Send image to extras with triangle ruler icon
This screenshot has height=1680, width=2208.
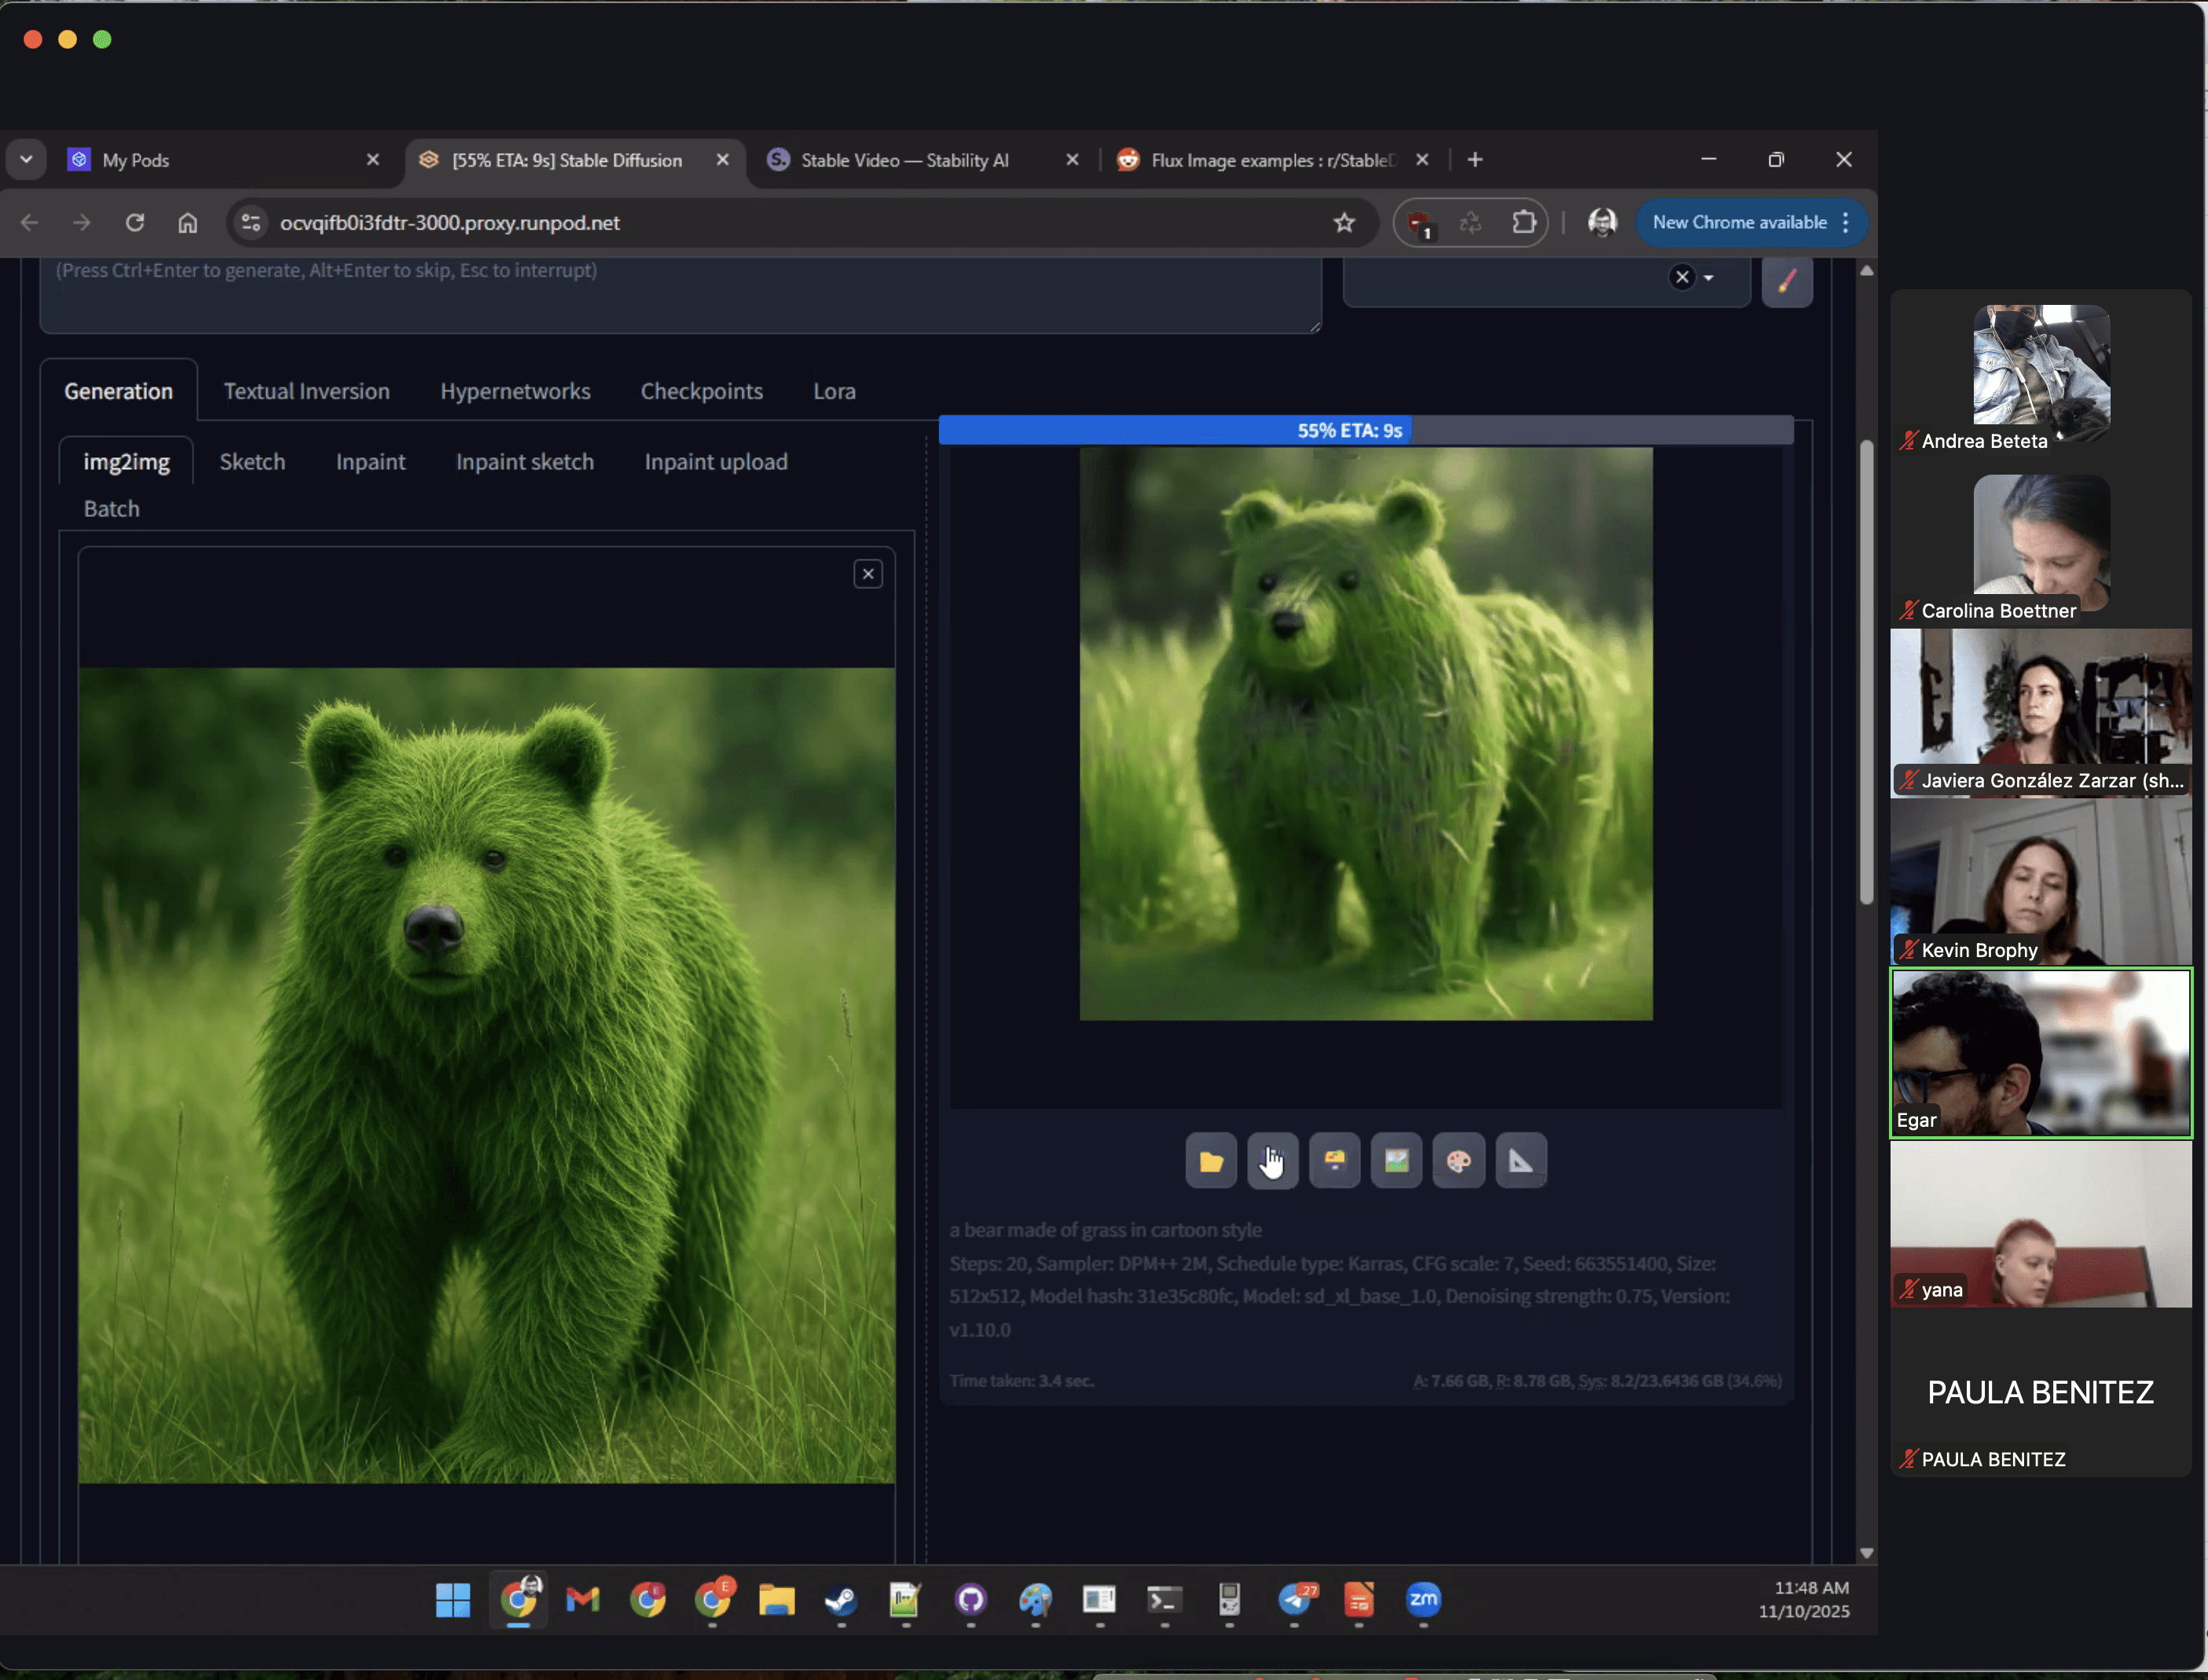coord(1521,1161)
